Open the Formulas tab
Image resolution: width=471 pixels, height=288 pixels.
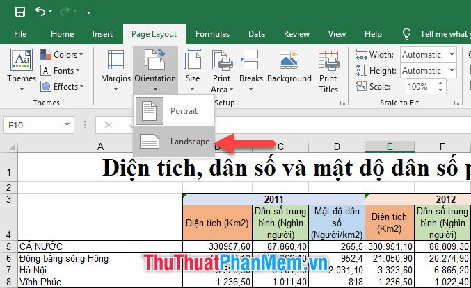tap(212, 34)
